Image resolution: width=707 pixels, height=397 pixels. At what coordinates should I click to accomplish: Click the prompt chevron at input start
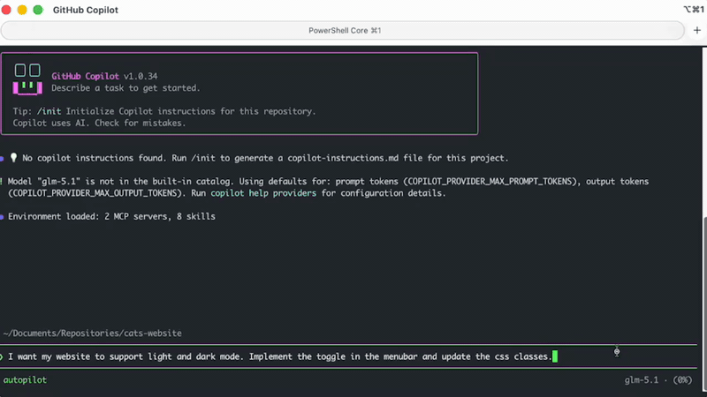2,356
